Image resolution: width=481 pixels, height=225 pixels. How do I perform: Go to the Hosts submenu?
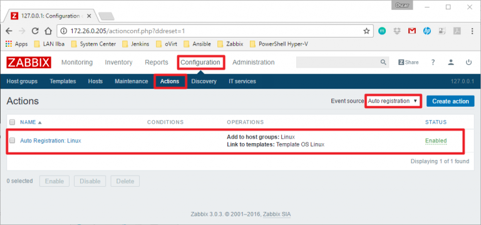coord(95,81)
